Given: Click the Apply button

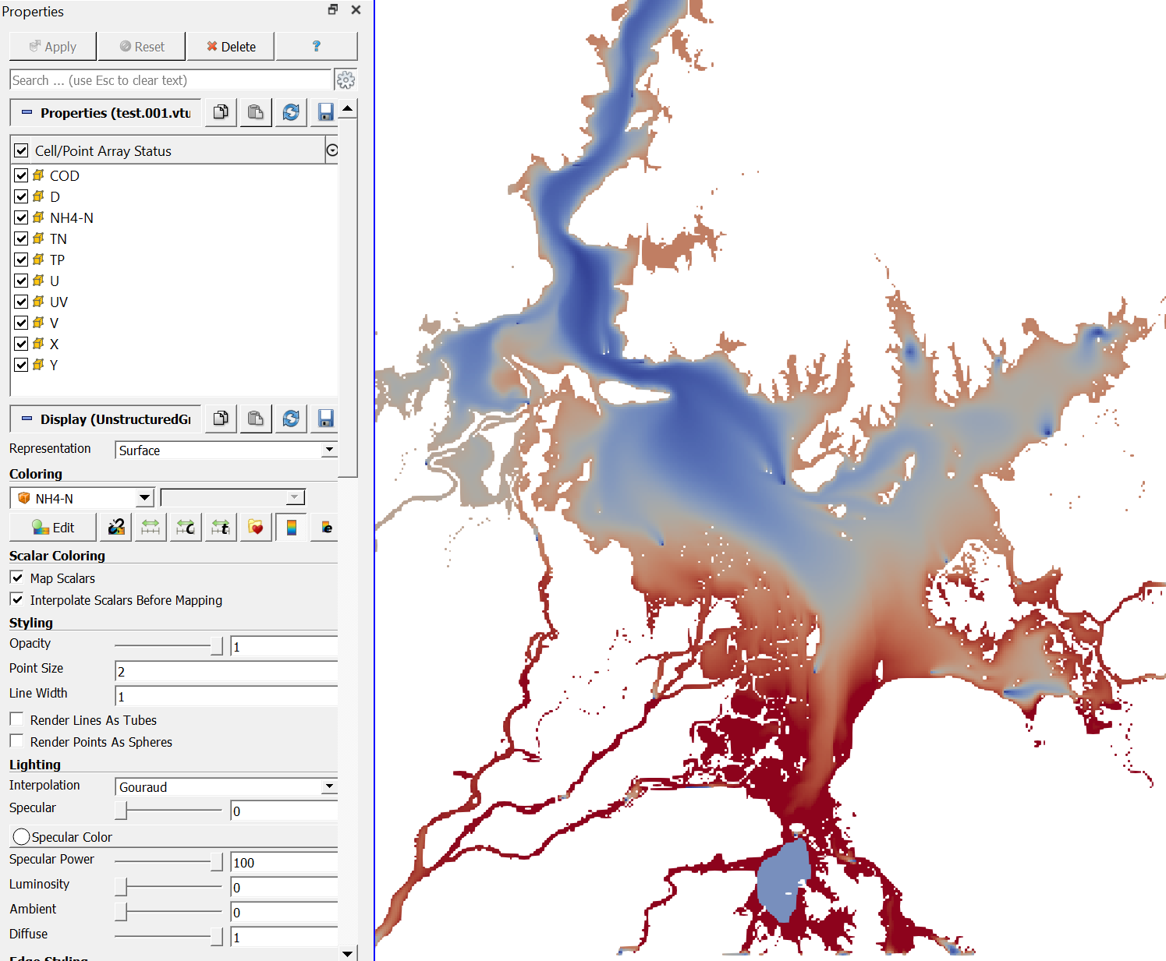Looking at the screenshot, I should [x=53, y=47].
